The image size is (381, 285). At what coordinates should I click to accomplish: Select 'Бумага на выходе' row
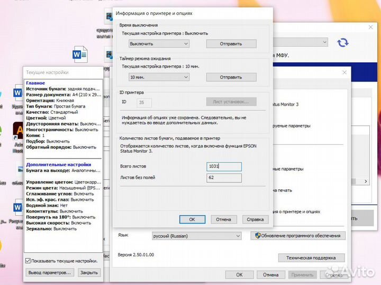63,170
